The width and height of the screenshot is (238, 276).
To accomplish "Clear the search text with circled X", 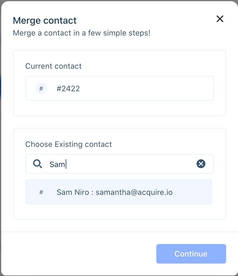I will coord(201,164).
